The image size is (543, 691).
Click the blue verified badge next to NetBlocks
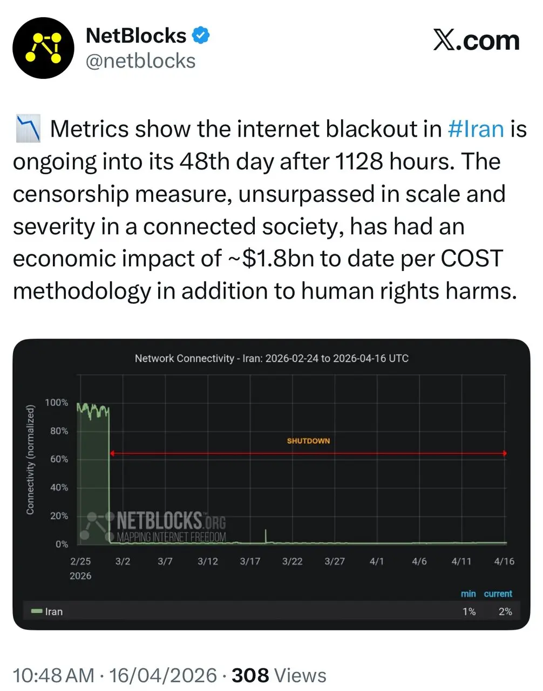click(200, 35)
